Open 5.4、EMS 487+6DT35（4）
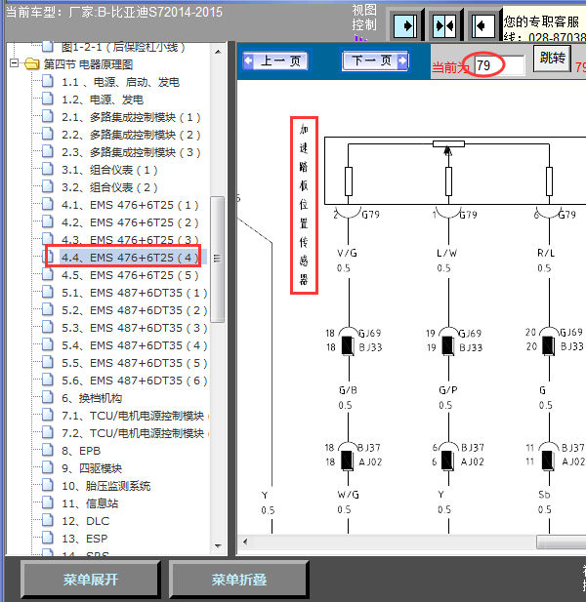 (x=135, y=345)
